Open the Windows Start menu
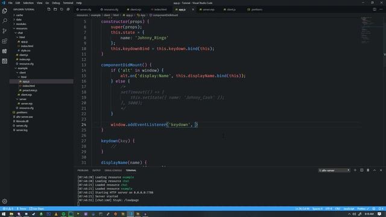The height and width of the screenshot is (217, 386). pyautogui.click(x=4, y=214)
